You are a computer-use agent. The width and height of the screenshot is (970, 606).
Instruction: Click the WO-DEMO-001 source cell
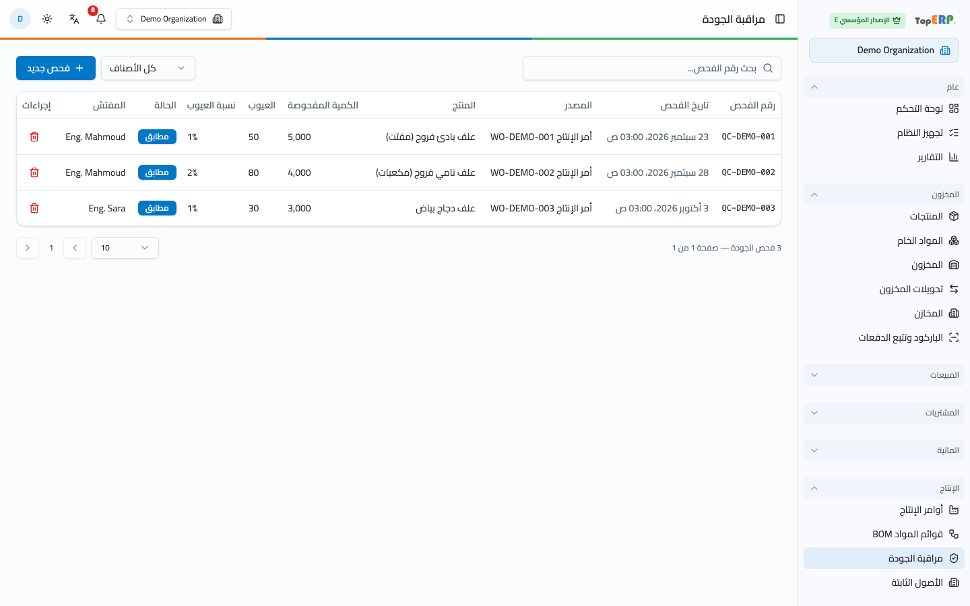tap(541, 137)
